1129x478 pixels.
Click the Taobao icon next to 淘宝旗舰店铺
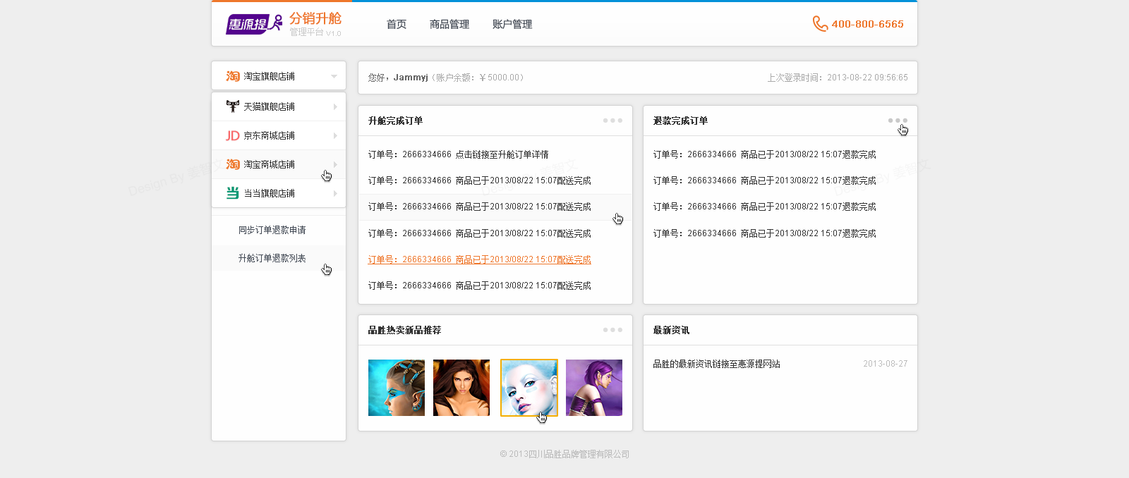click(233, 76)
